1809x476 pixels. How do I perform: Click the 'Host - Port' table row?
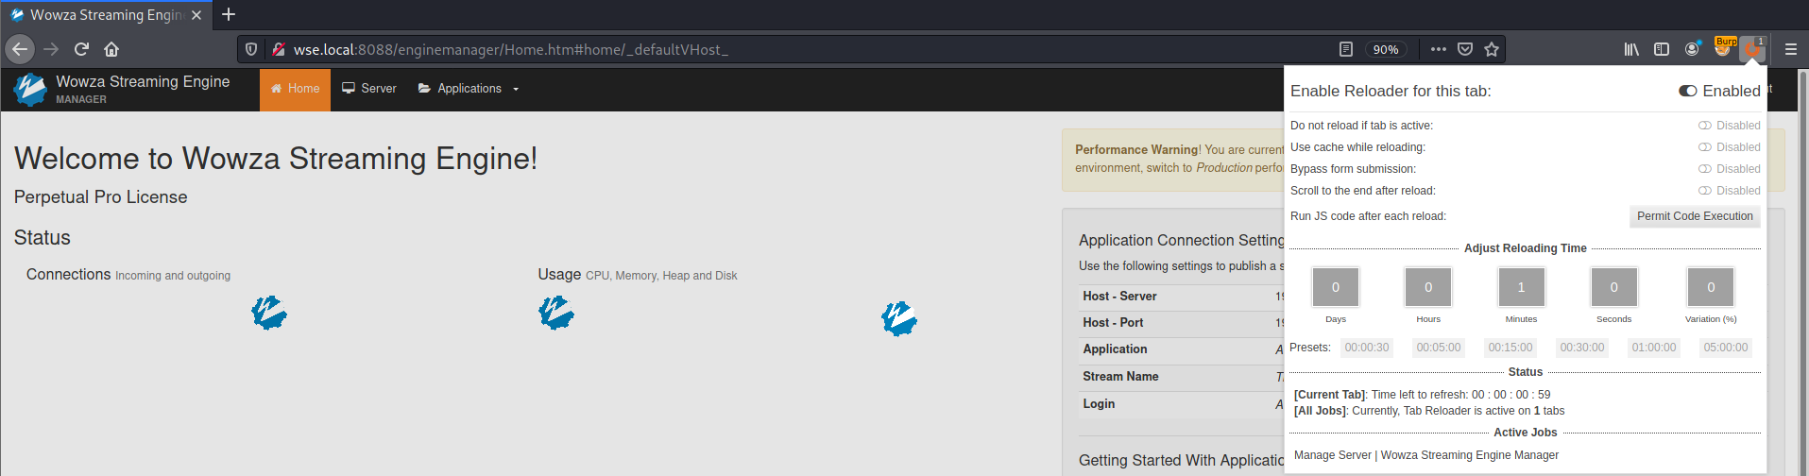pyautogui.click(x=1182, y=323)
